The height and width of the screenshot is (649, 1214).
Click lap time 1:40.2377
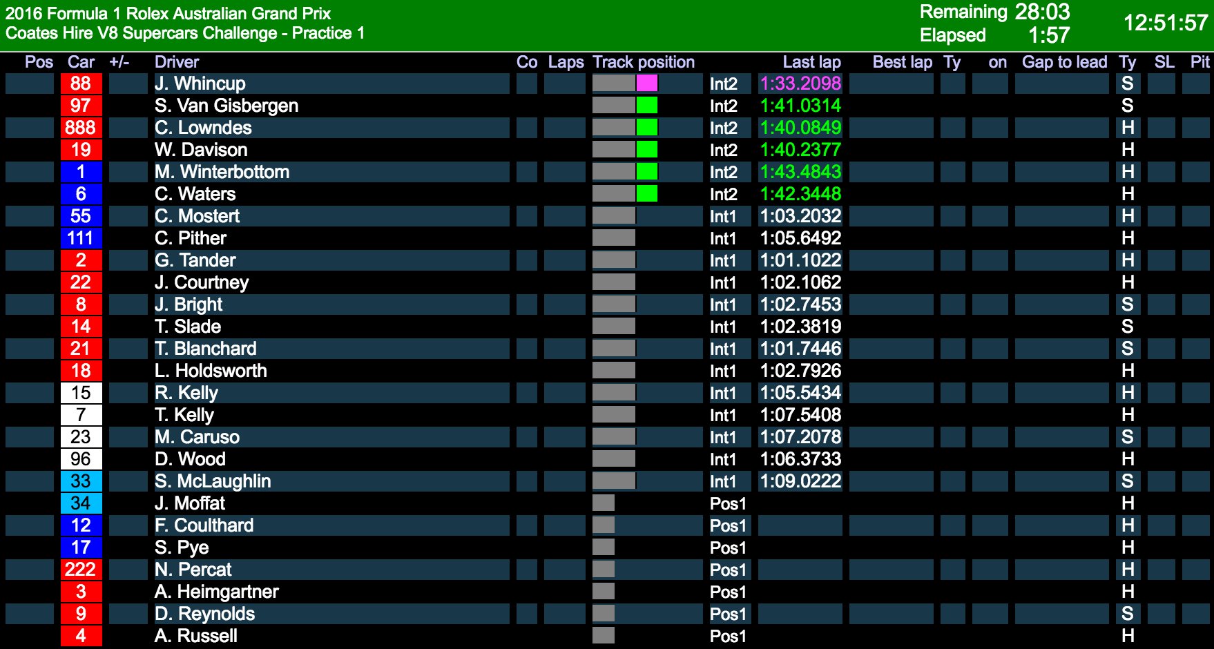800,150
